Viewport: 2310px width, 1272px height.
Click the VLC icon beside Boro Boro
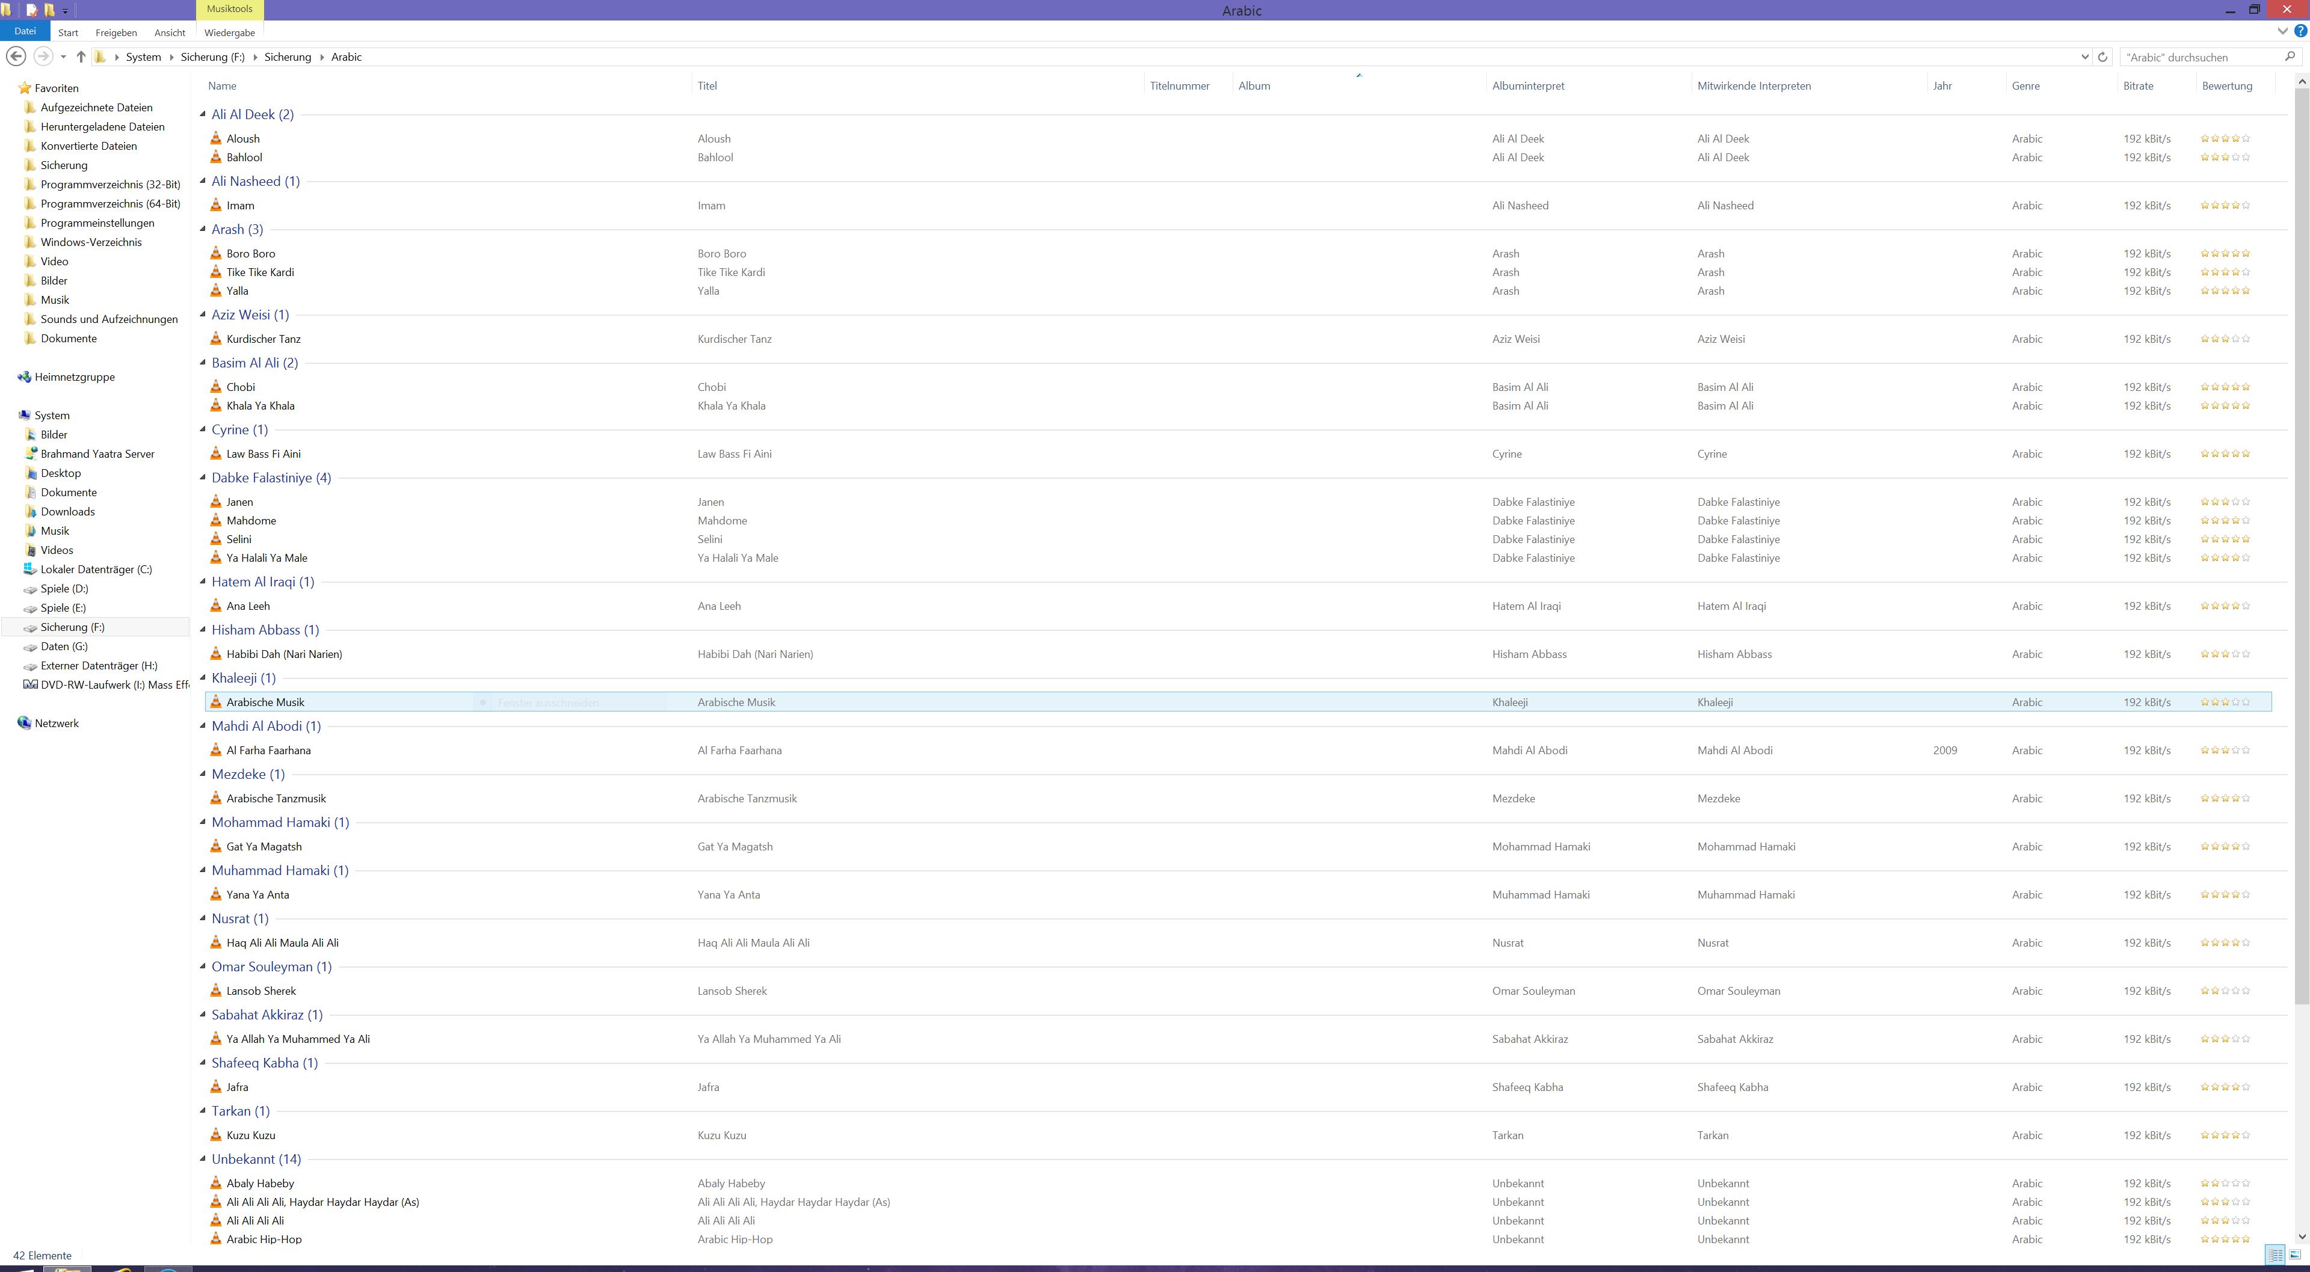pos(216,254)
